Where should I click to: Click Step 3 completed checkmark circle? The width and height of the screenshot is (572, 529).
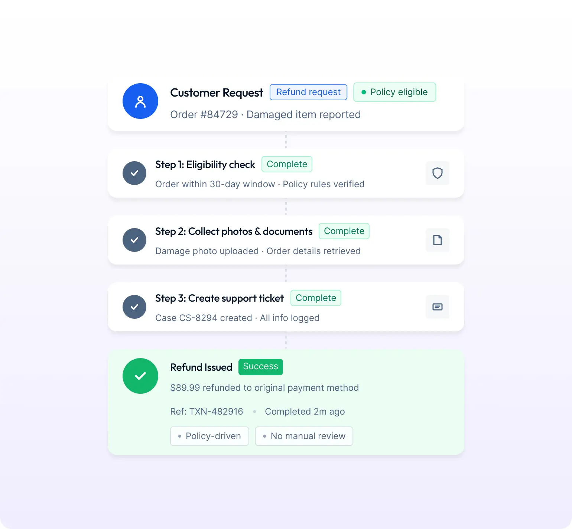coord(134,307)
